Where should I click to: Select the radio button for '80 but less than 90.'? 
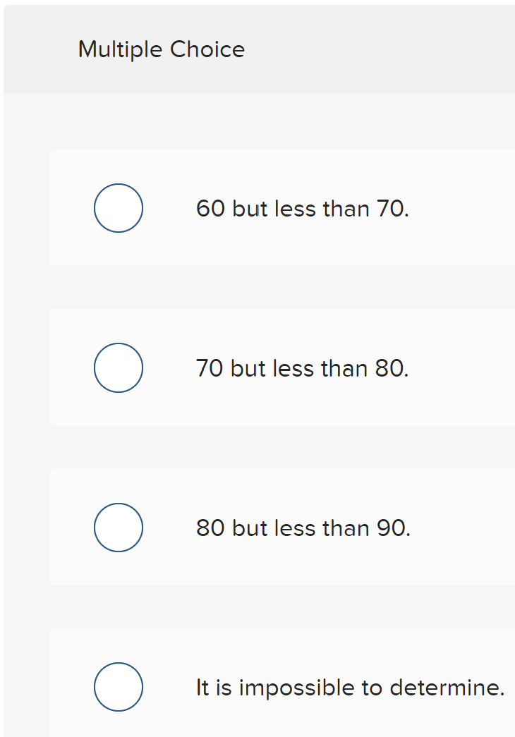pyautogui.click(x=118, y=527)
